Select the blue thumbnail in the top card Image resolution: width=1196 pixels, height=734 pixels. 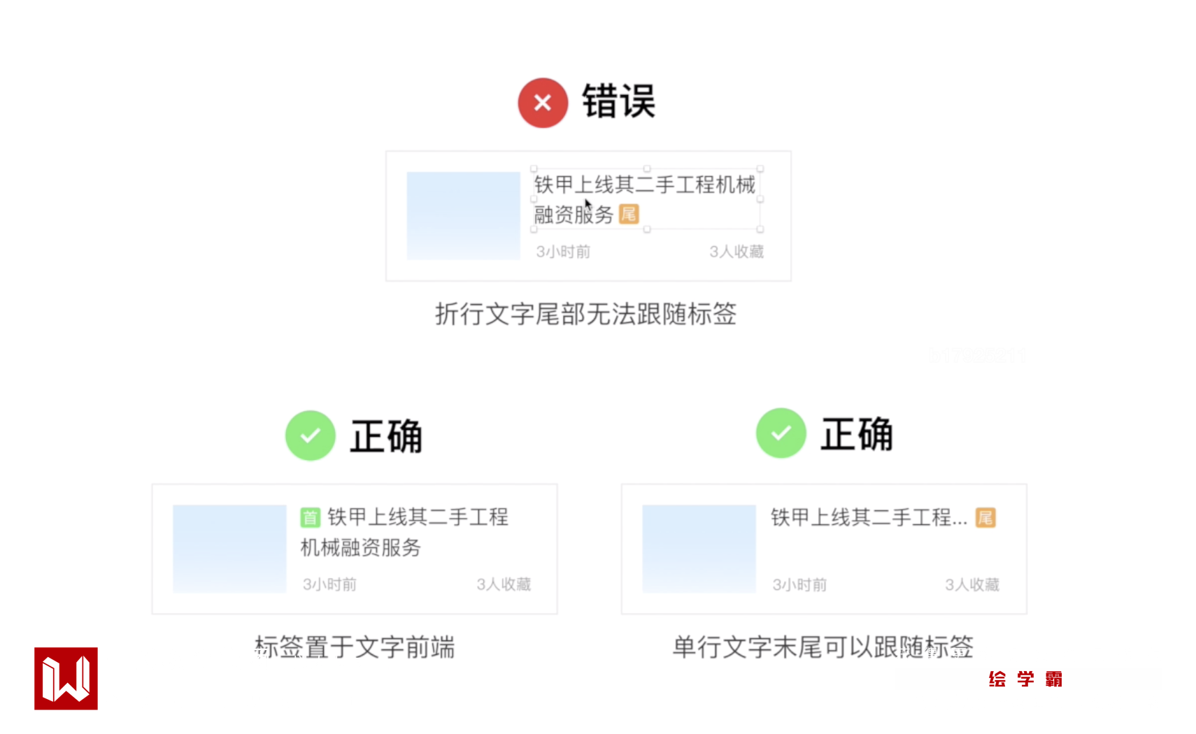(x=463, y=216)
